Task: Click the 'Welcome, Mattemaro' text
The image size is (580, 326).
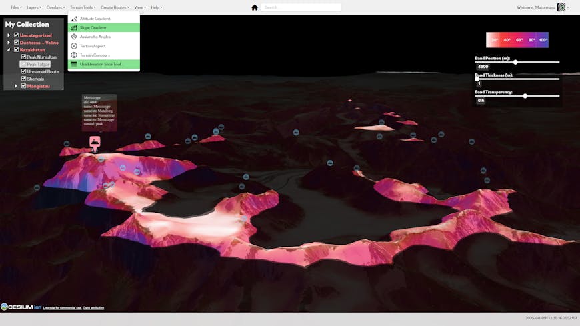Action: 535,7
